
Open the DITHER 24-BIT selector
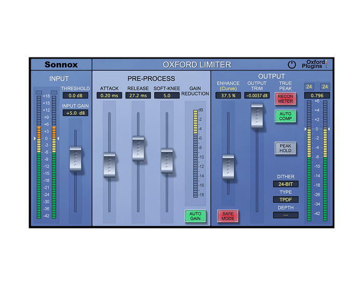286,184
